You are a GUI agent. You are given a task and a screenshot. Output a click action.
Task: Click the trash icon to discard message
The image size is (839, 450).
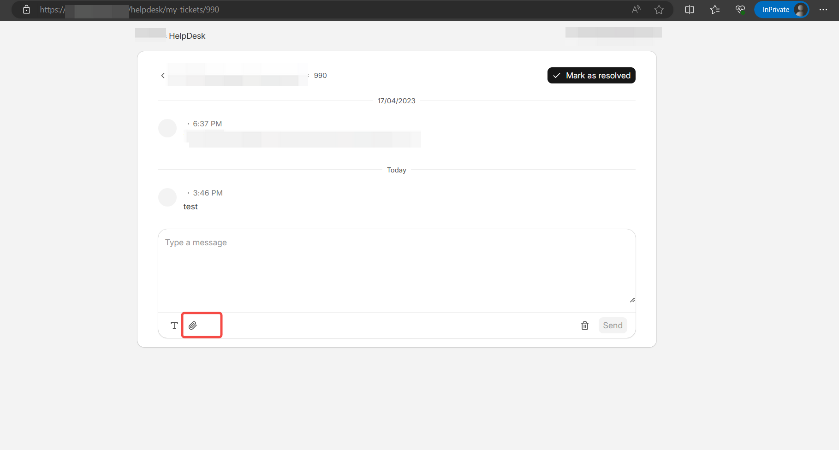pos(584,325)
